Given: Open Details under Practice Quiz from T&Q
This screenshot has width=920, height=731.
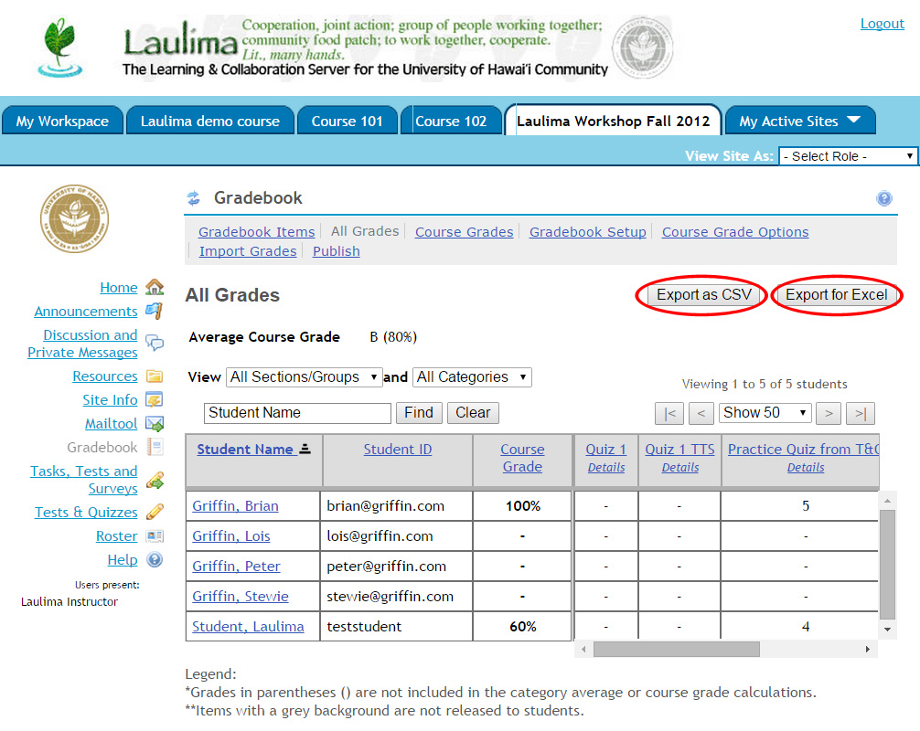Looking at the screenshot, I should 806,467.
